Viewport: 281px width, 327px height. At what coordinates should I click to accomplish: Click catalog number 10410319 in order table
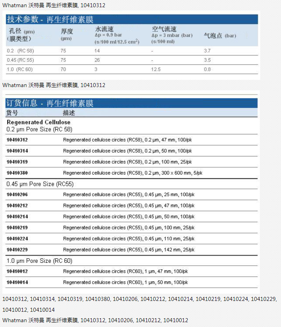pos(17,162)
